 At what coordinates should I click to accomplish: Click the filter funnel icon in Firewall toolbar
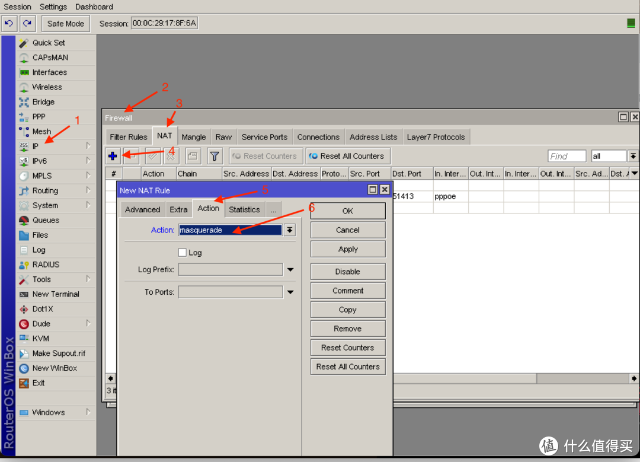[215, 156]
